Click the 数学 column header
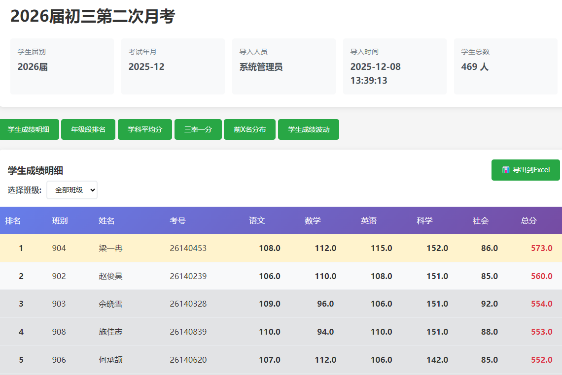This screenshot has height=375, width=562. [313, 220]
